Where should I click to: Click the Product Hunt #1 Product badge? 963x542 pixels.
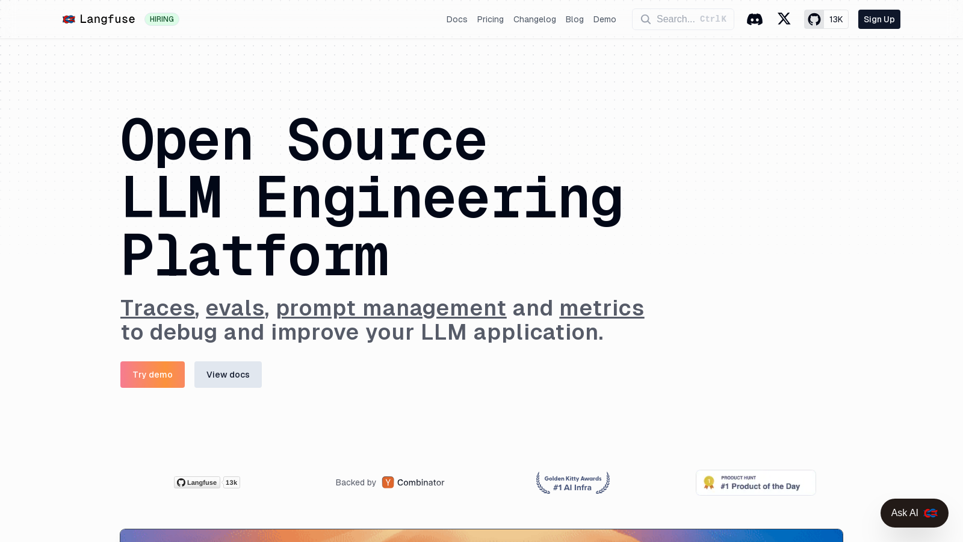[755, 482]
